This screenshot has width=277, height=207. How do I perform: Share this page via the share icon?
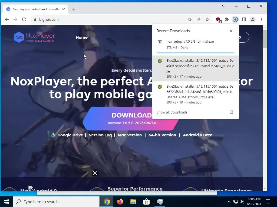click(199, 19)
